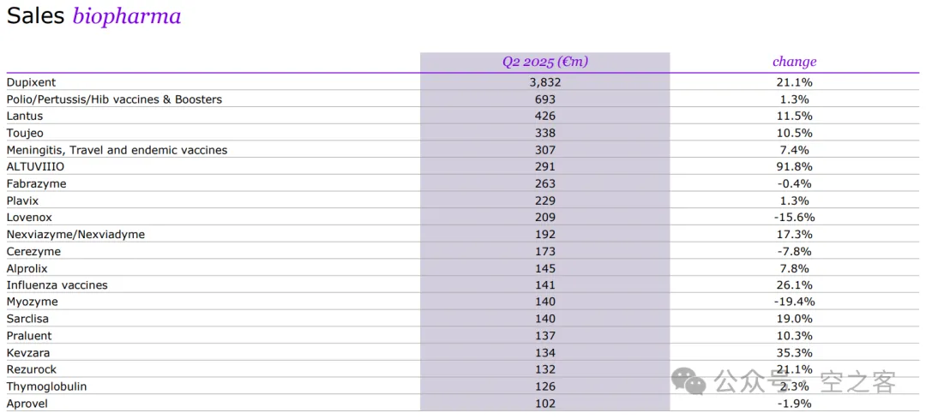Click the Plavix sales value 229
The image size is (926, 419).
(544, 201)
